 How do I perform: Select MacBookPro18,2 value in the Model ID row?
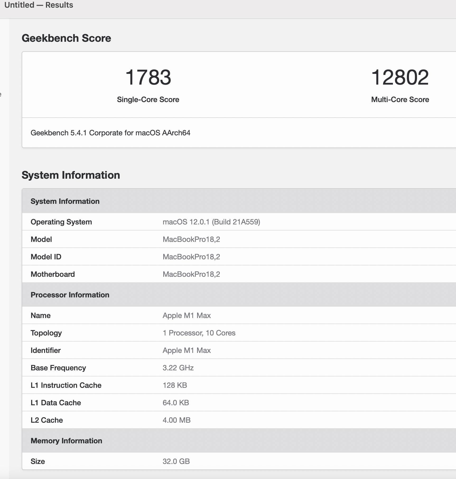pyautogui.click(x=191, y=257)
